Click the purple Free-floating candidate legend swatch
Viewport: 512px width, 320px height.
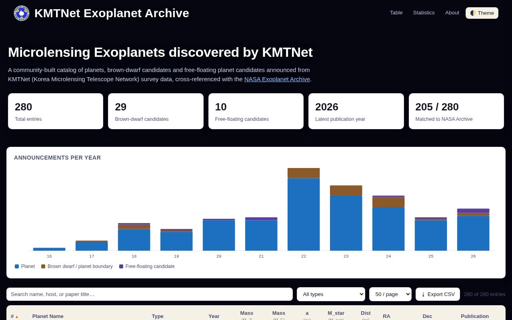121,266
